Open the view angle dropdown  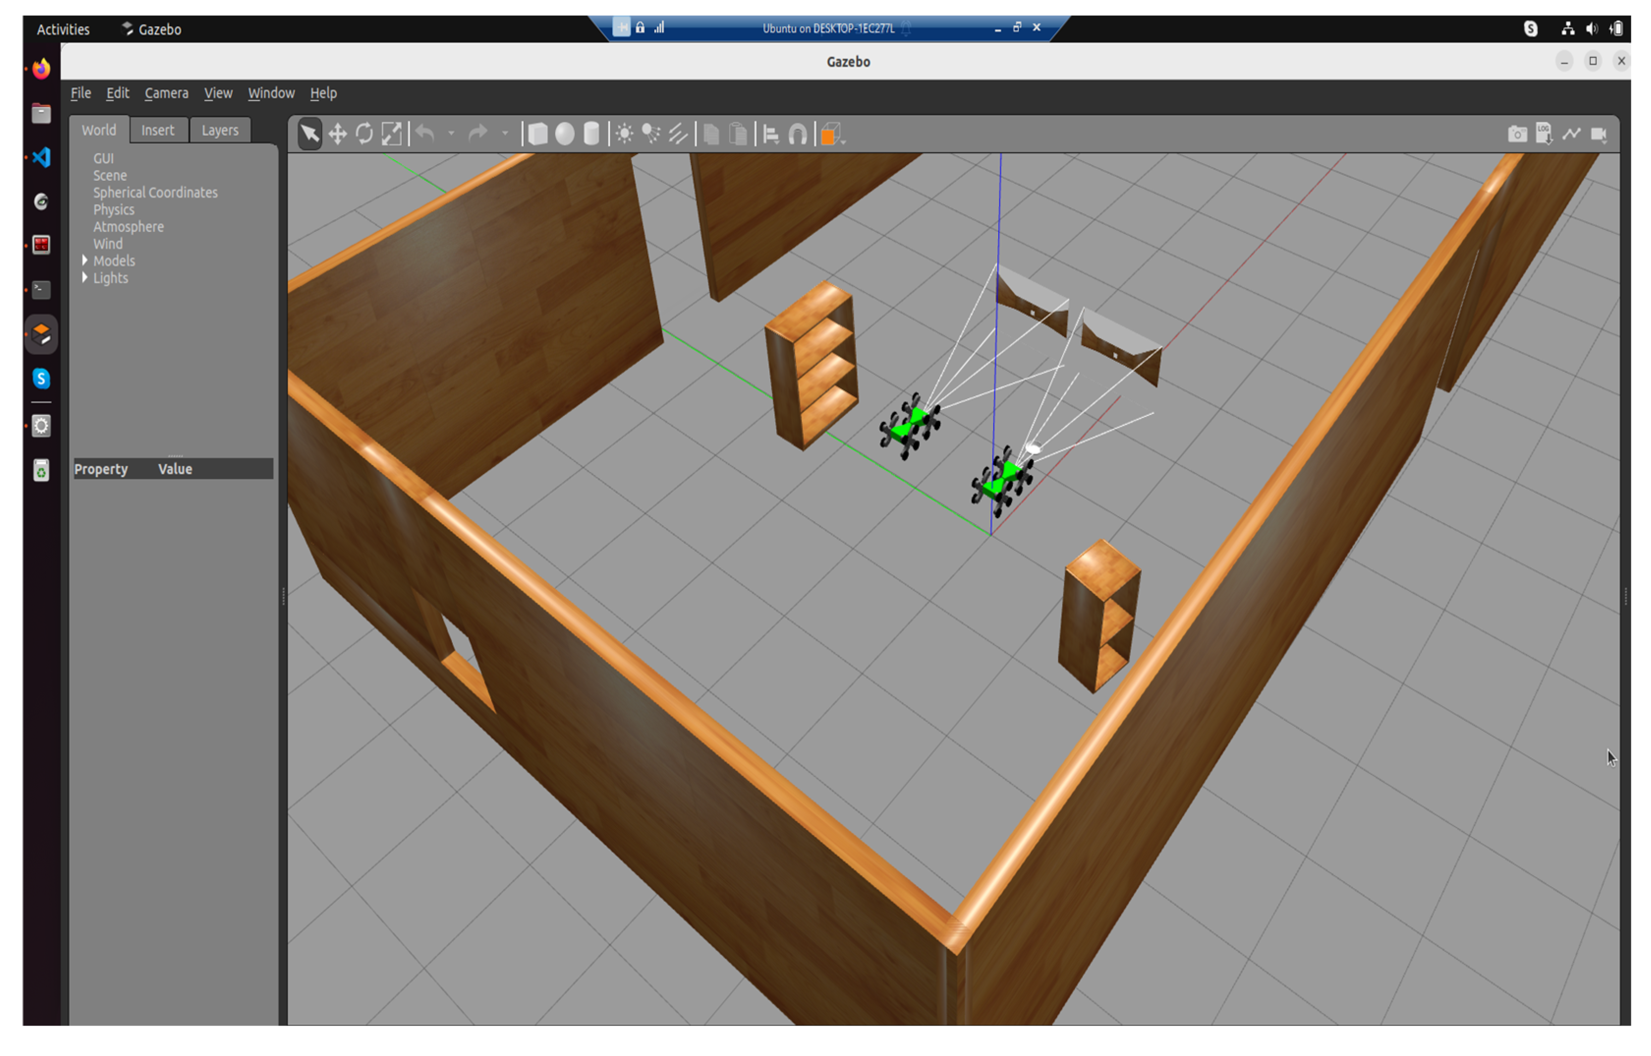(832, 135)
